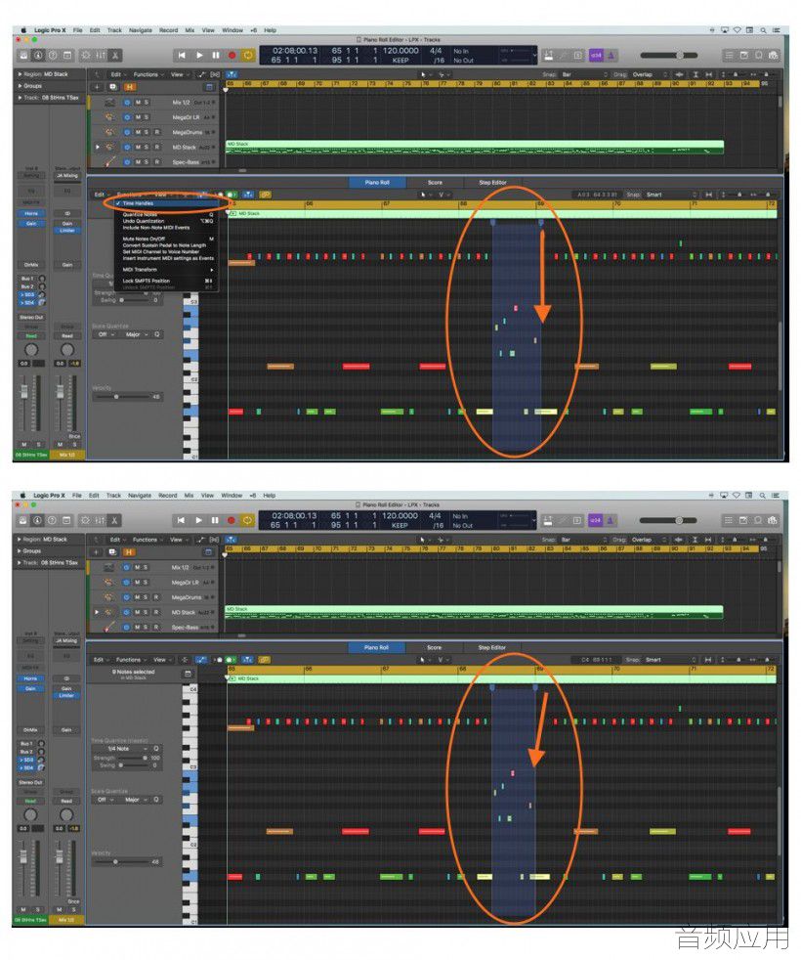Open the File menu in the top screenshot
The height and width of the screenshot is (960, 801).
78,30
